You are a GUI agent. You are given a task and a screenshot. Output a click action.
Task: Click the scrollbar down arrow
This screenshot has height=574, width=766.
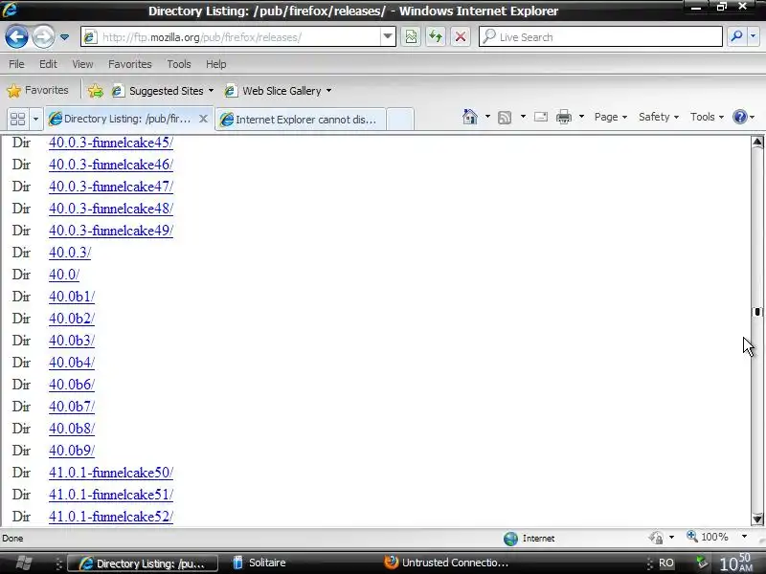point(757,519)
